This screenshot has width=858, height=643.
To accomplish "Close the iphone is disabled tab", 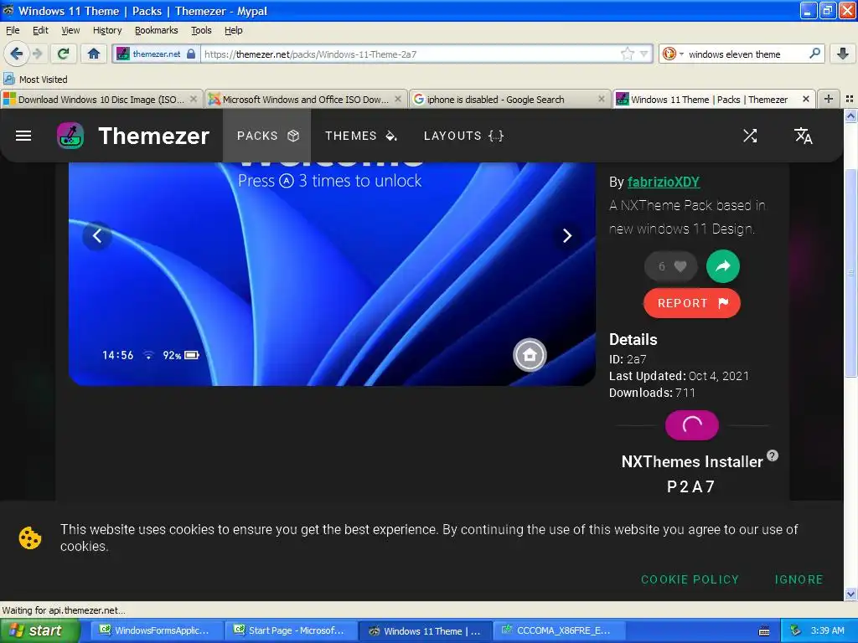I will (x=602, y=99).
